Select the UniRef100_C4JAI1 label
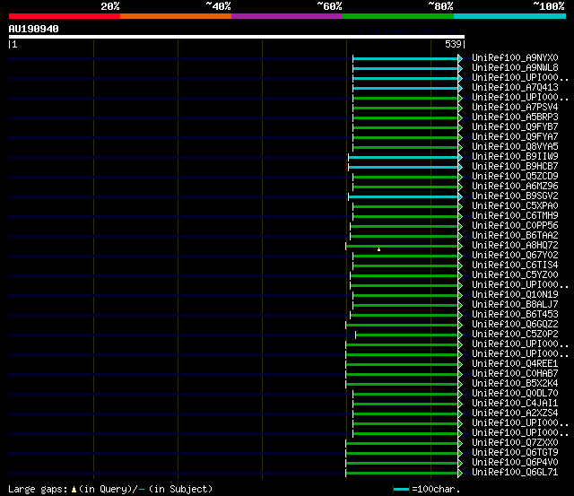The width and height of the screenshot is (574, 496). click(515, 404)
